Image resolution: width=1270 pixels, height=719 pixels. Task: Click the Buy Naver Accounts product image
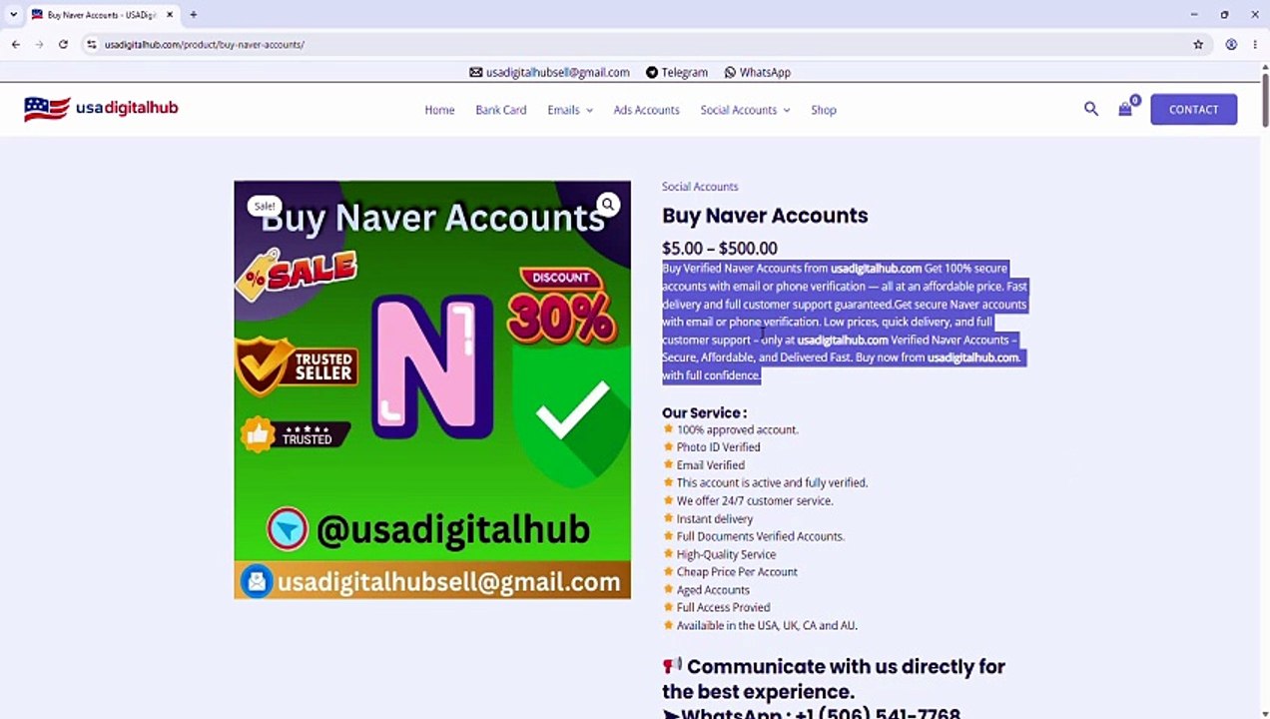432,389
